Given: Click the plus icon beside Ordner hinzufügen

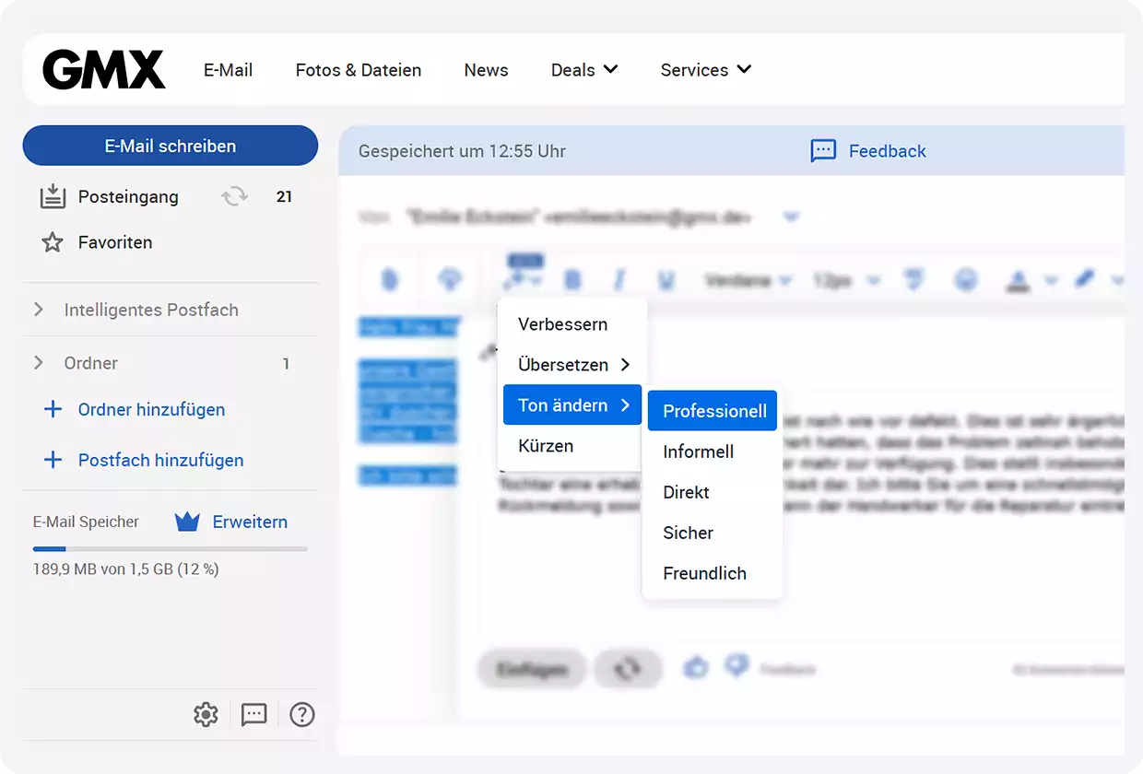Looking at the screenshot, I should [x=53, y=409].
